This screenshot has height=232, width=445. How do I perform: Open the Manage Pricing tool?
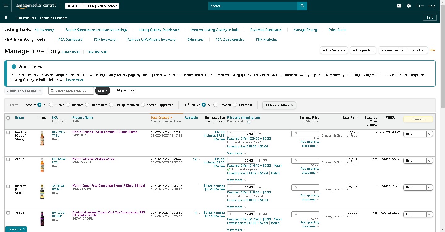click(305, 30)
